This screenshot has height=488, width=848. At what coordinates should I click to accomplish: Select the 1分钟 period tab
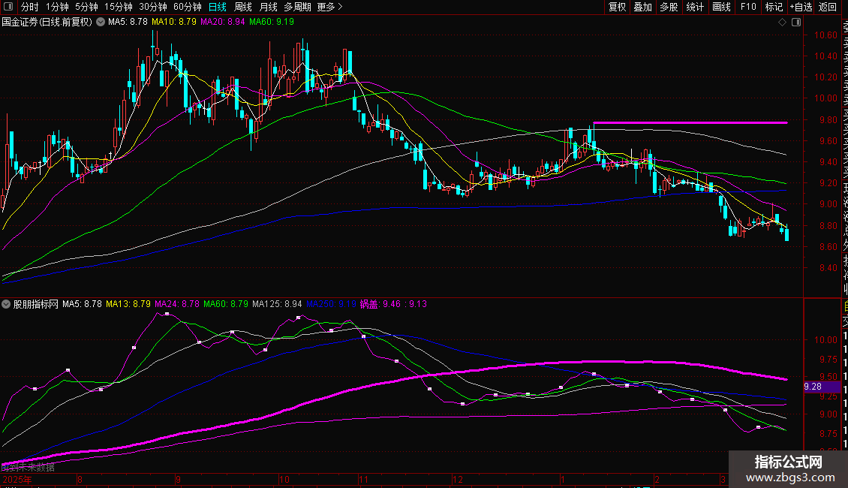point(57,7)
